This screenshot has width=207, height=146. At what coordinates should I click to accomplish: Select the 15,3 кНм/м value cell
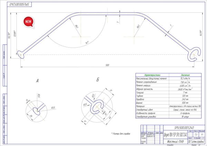[185, 79]
